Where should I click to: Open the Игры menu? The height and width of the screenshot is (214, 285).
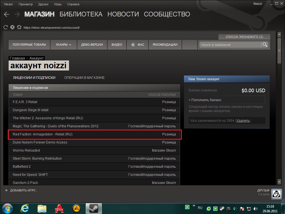(x=58, y=4)
